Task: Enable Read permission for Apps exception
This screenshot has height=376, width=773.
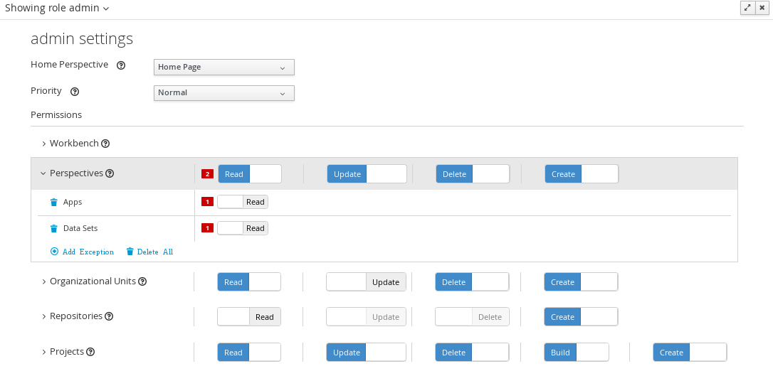Action: coord(242,203)
